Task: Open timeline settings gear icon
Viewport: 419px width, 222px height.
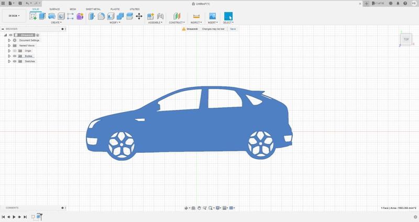Action: [x=415, y=217]
